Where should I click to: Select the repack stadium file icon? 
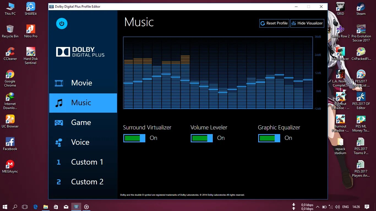[x=340, y=146]
